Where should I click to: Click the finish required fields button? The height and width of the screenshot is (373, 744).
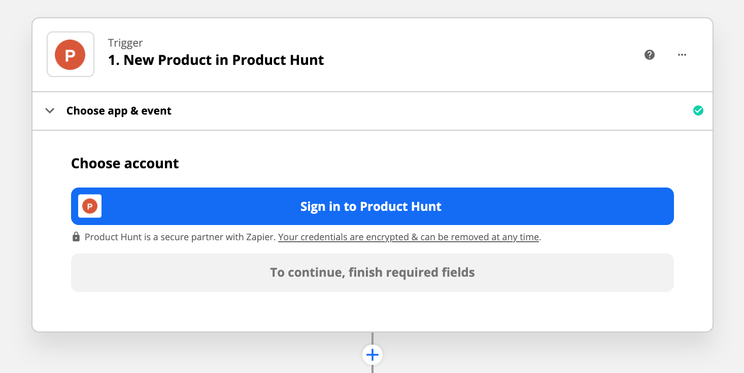372,273
